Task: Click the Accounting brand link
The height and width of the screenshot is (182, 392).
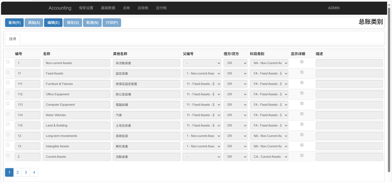Action: click(x=60, y=8)
